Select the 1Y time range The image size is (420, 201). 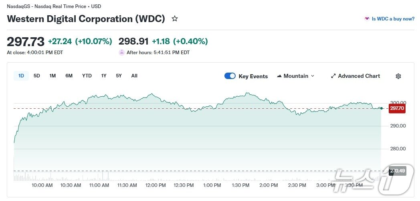coord(104,76)
